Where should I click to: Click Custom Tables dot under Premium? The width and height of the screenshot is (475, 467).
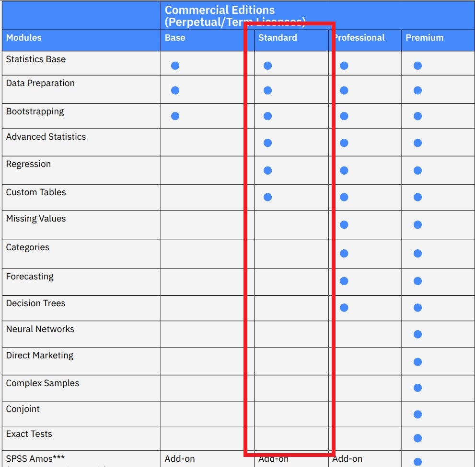pyautogui.click(x=417, y=197)
